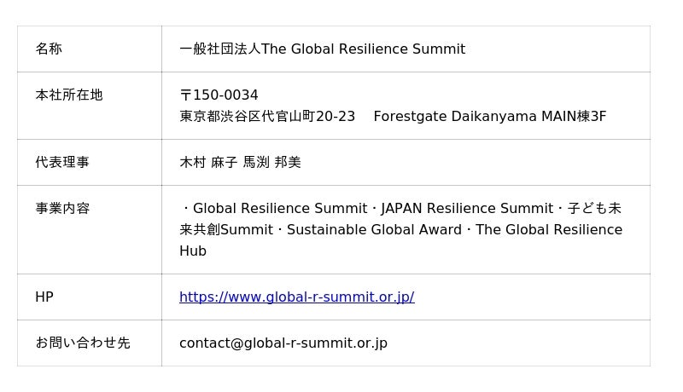This screenshot has height=392, width=683.
Task: Open the global-r-summit.or.jp website link
Action: tap(296, 297)
